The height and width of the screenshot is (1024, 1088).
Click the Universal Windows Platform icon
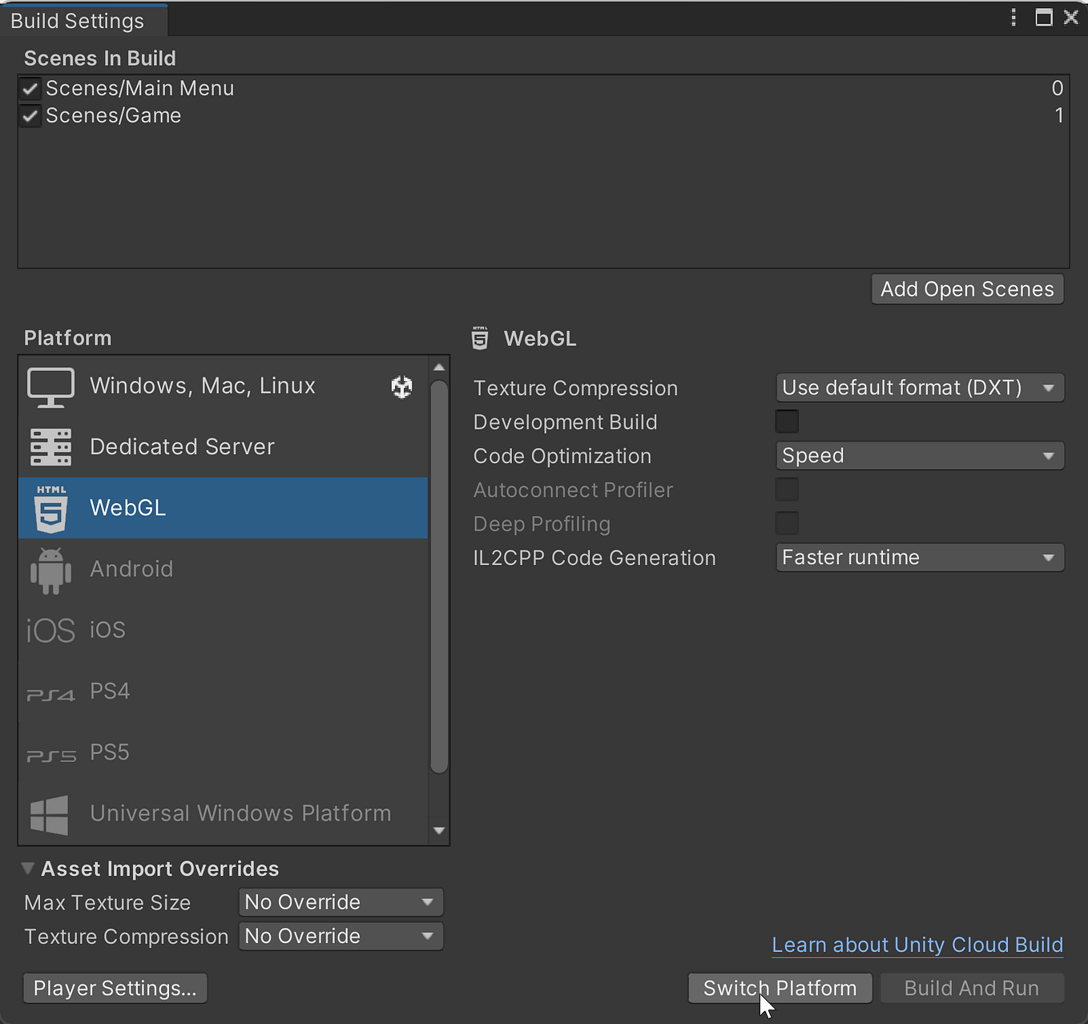click(50, 813)
